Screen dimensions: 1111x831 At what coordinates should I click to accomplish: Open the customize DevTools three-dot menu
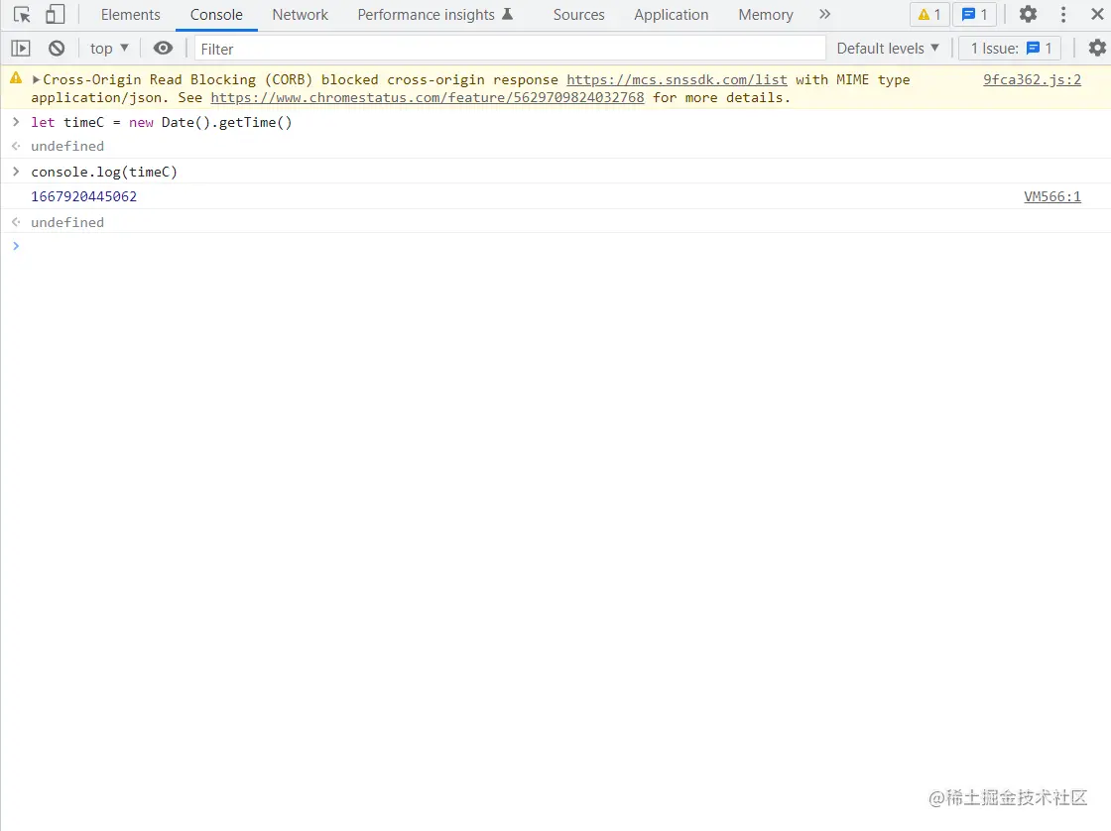tap(1062, 15)
